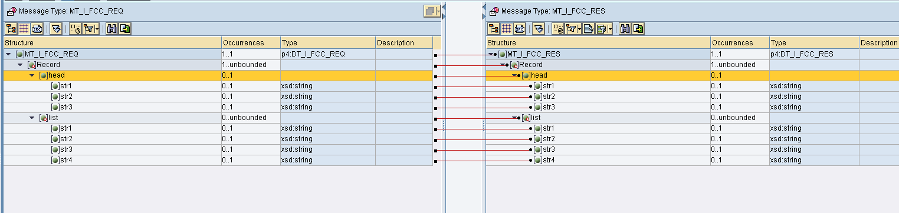899x213 pixels.
Task: Open the target toolbar's last dropdown icon
Action: tap(610, 29)
